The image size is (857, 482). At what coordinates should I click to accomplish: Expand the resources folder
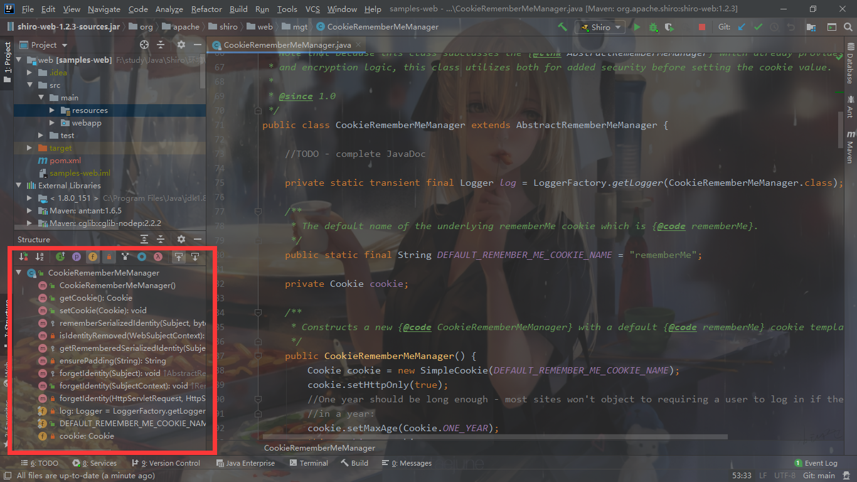click(53, 110)
